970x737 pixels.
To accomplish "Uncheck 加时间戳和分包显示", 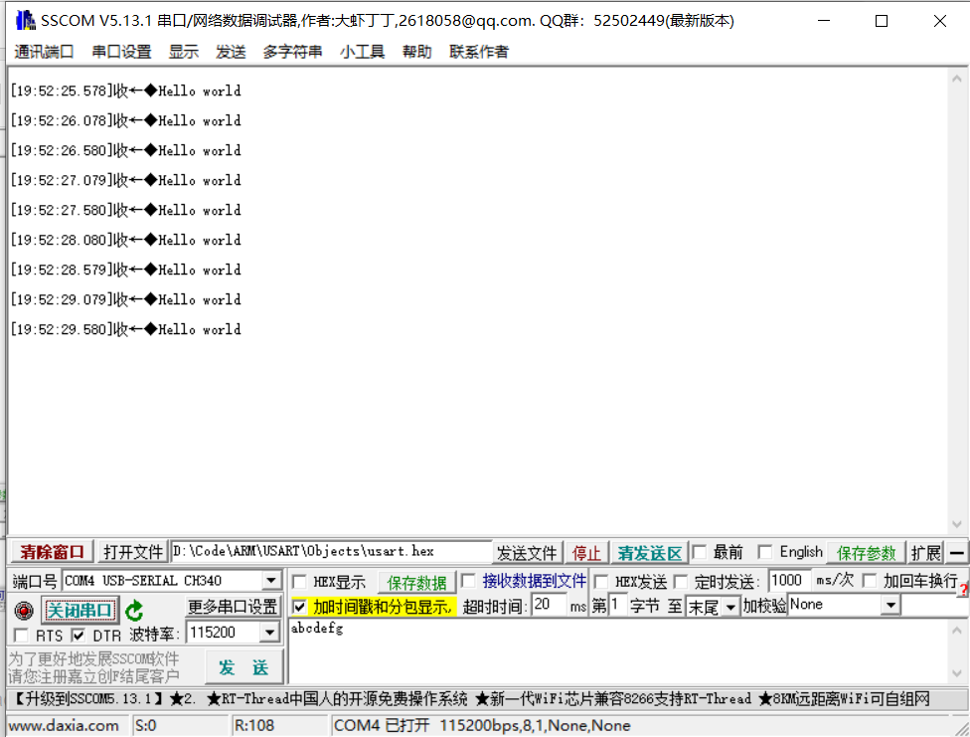I will (299, 608).
